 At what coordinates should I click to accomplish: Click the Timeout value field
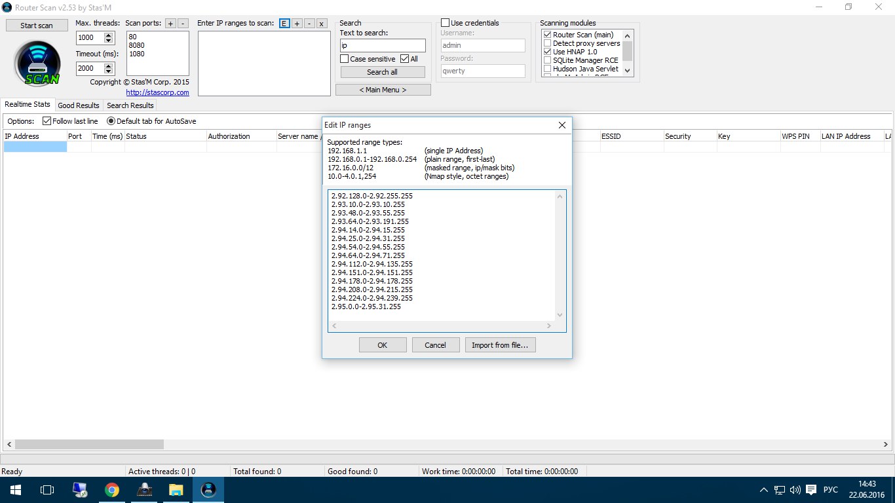(x=90, y=68)
